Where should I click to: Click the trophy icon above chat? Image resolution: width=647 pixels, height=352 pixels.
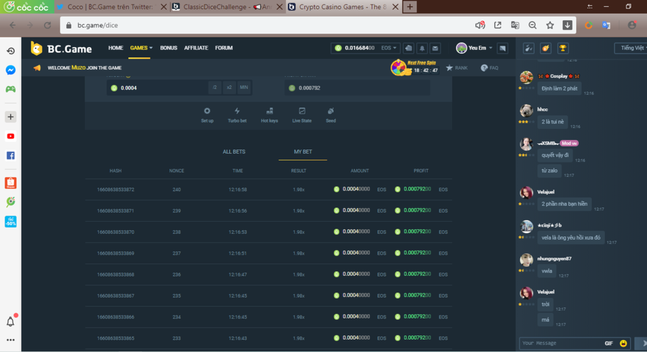pyautogui.click(x=563, y=48)
